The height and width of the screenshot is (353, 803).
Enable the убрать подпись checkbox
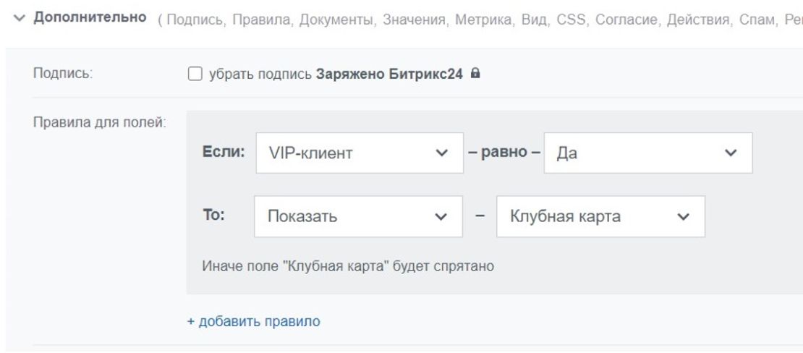click(x=194, y=74)
